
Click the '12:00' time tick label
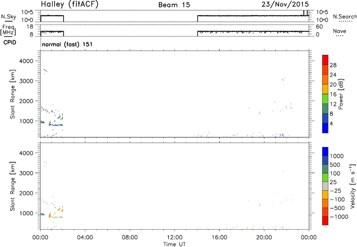click(174, 238)
